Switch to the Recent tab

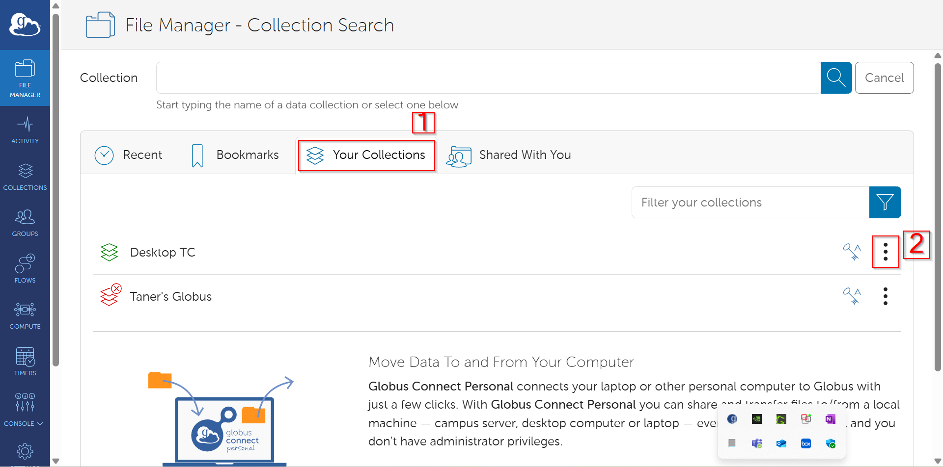tap(128, 155)
